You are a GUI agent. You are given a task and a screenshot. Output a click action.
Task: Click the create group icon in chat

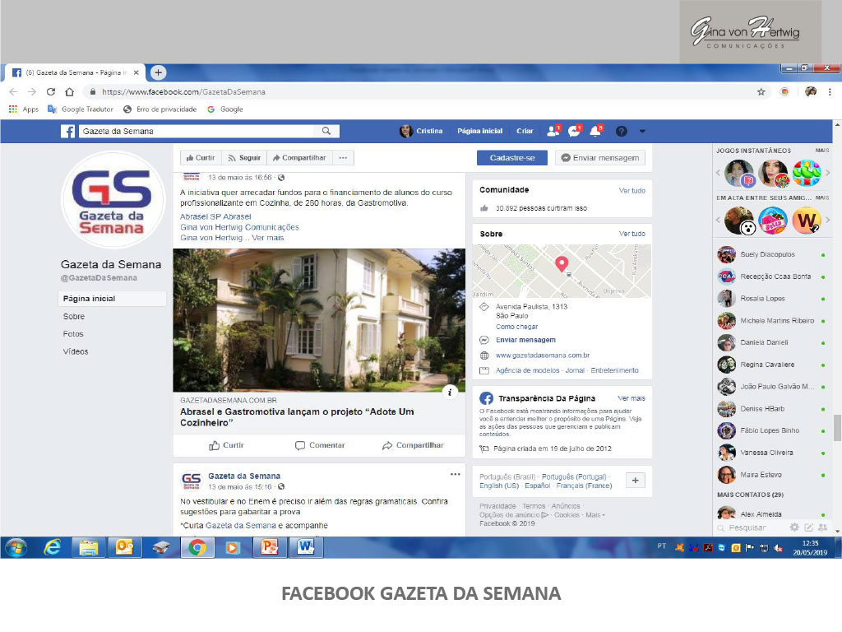[822, 527]
